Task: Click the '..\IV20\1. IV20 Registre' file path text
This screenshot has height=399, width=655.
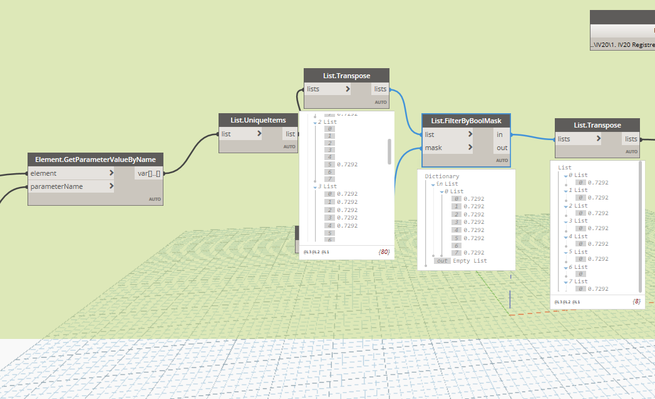Action: [622, 44]
